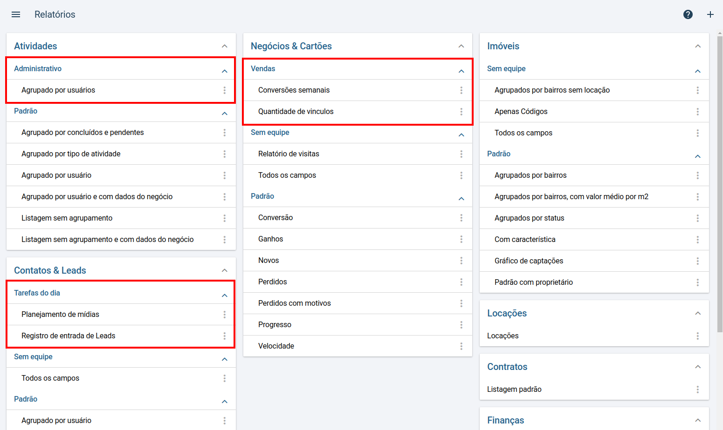This screenshot has width=723, height=430.
Task: Open more menu for Novos report
Action: 461,261
